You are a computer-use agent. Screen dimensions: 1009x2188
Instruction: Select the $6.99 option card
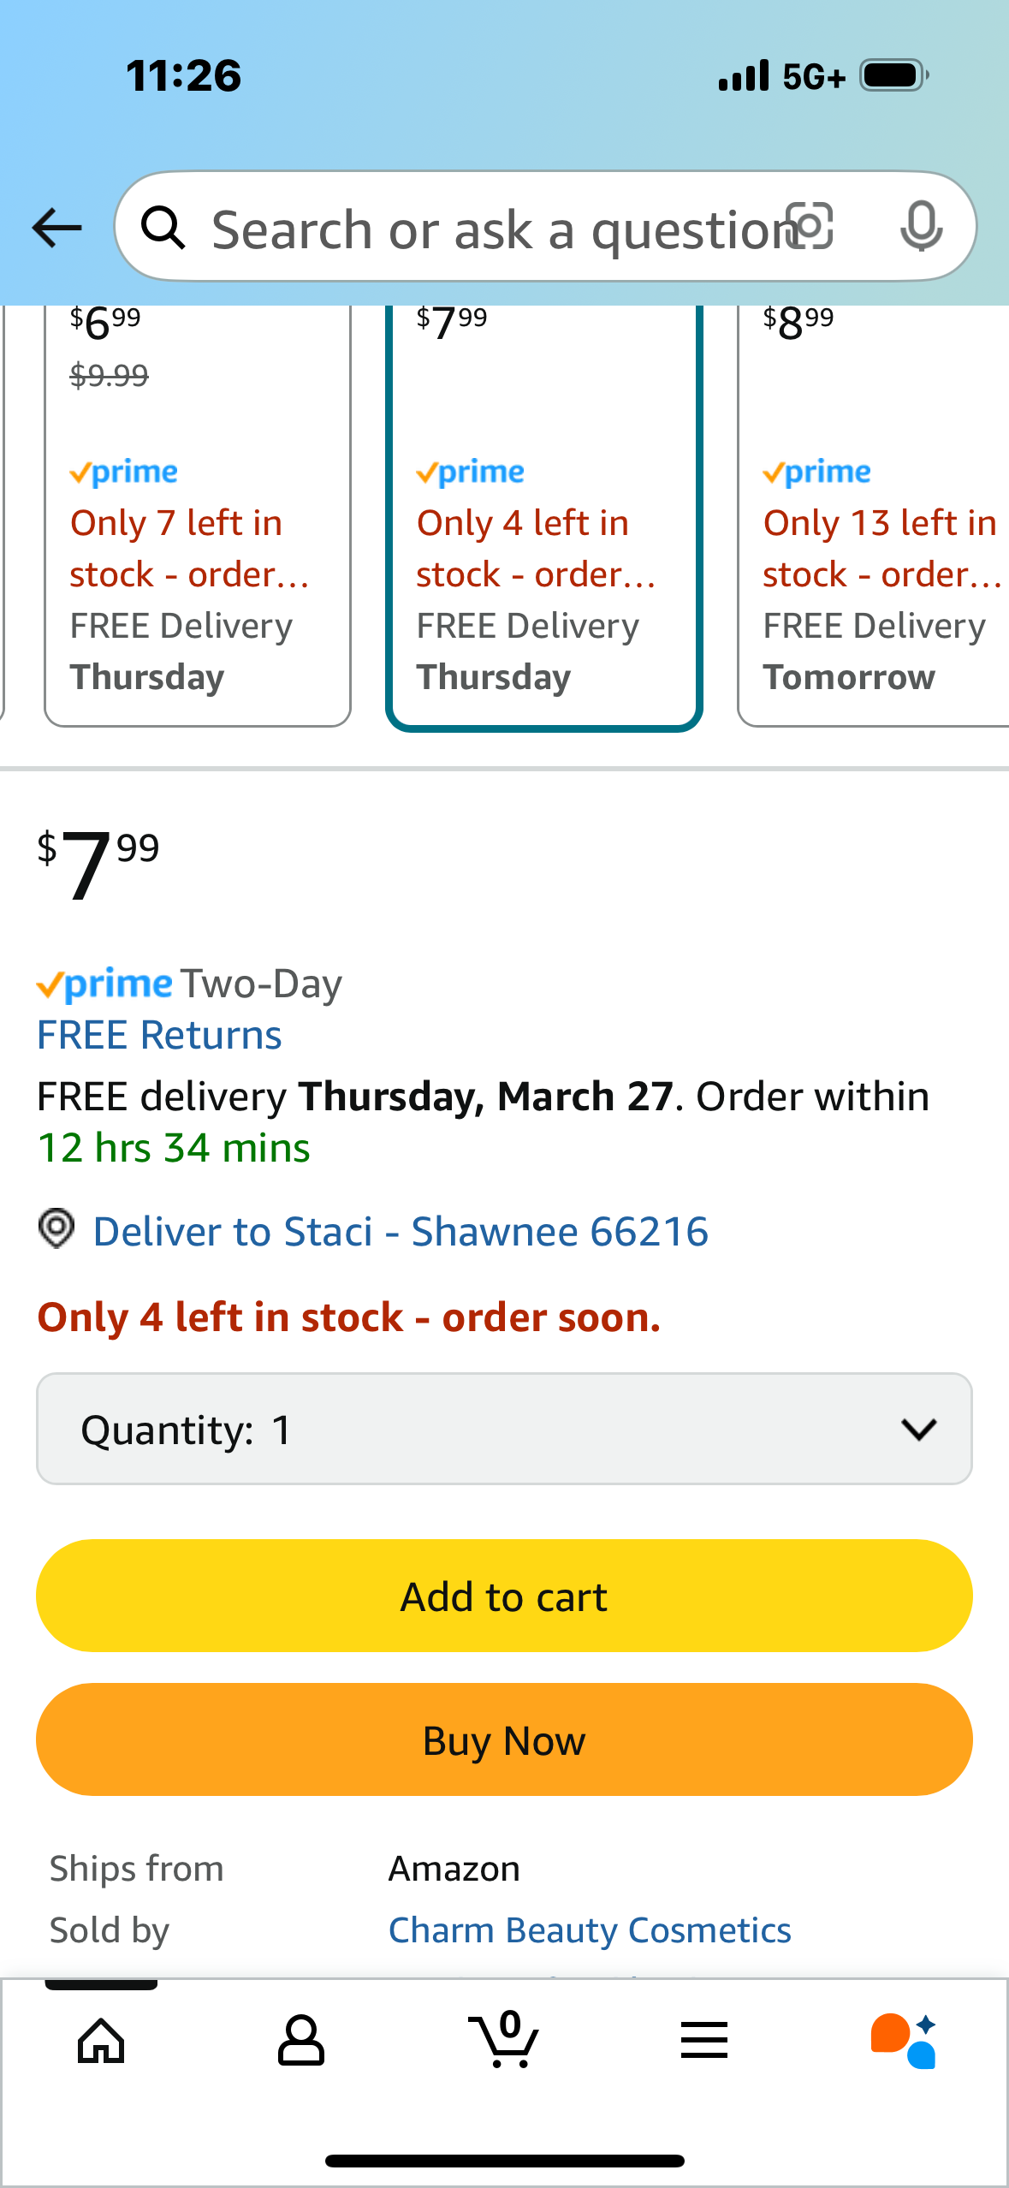[198, 514]
